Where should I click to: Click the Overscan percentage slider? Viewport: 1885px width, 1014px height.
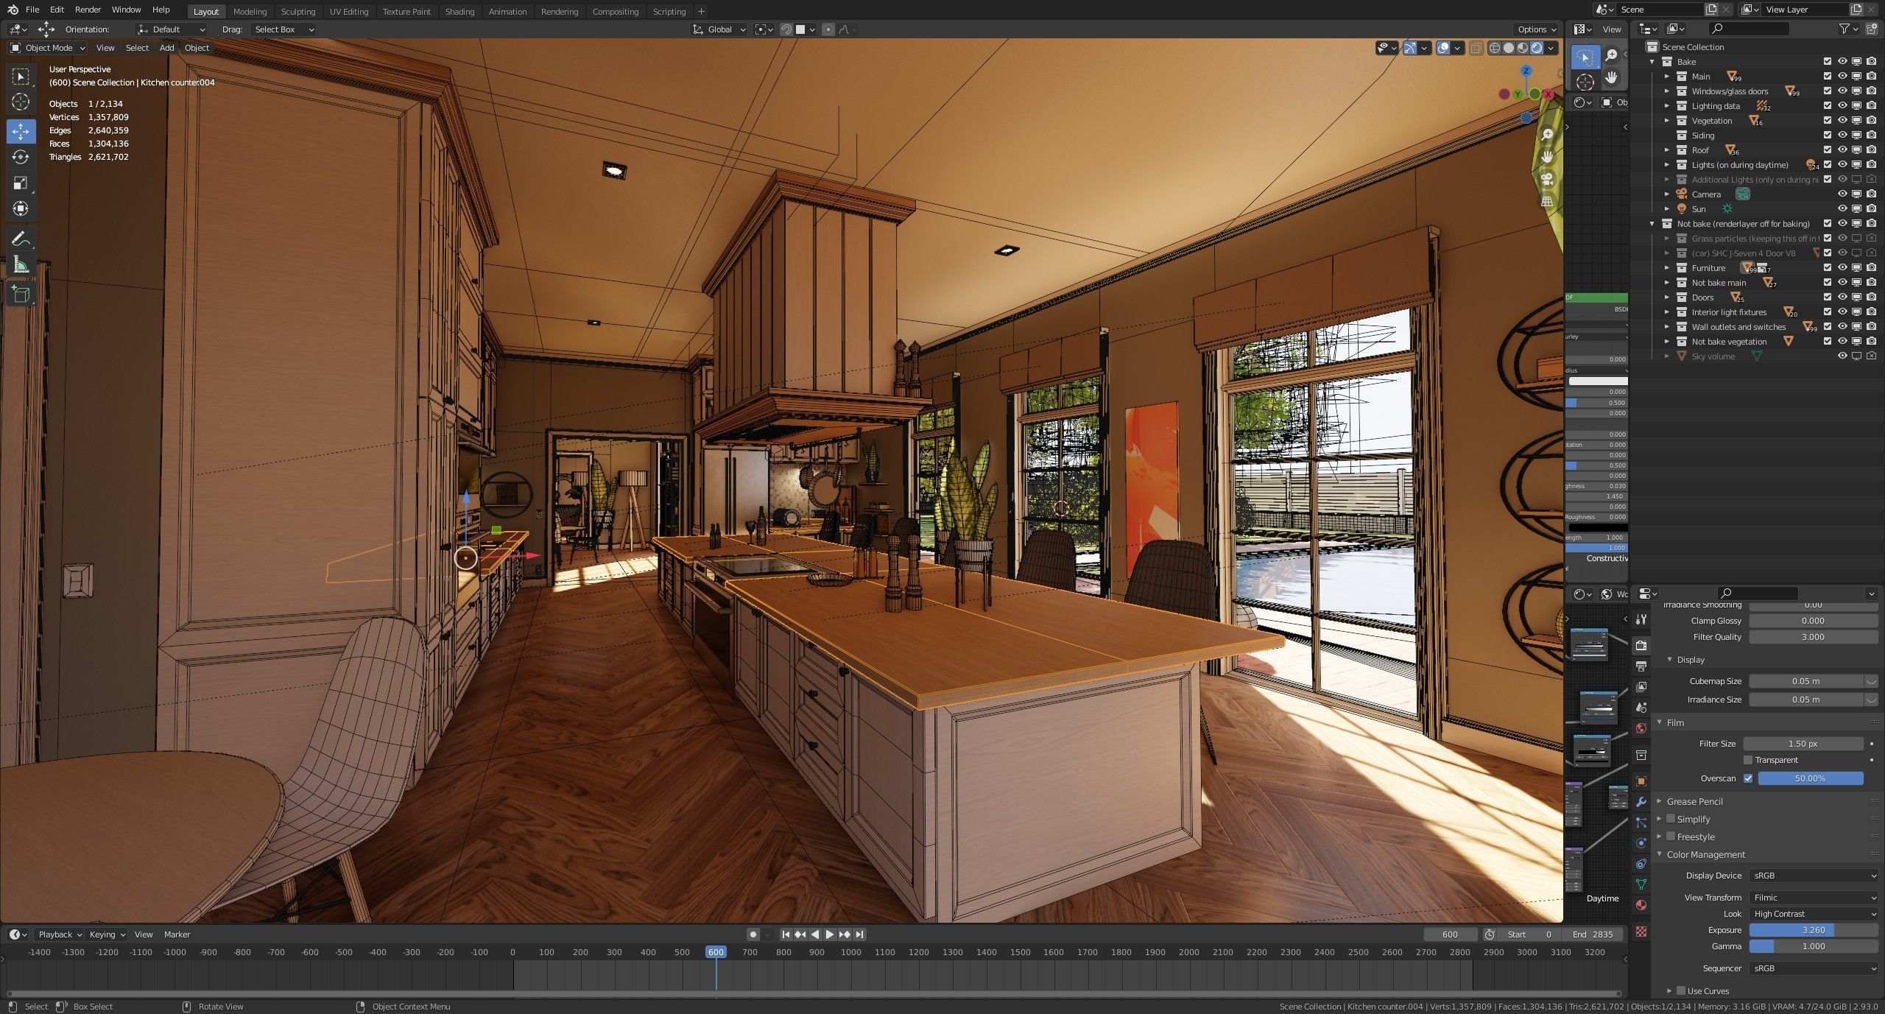tap(1811, 778)
